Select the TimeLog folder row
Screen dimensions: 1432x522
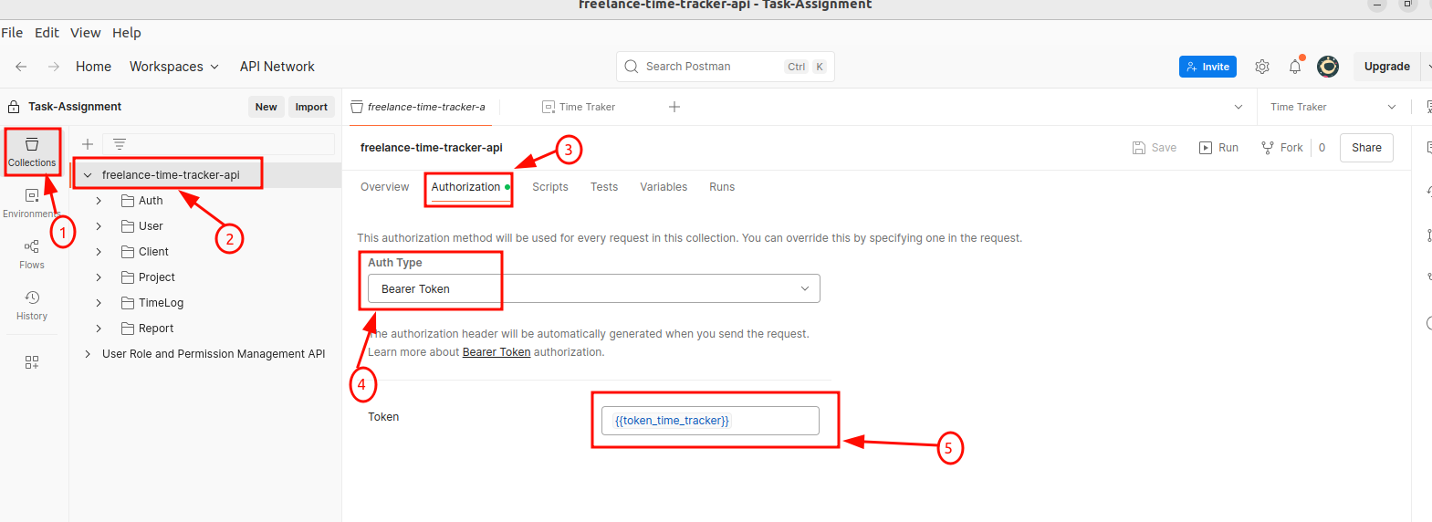[205, 303]
